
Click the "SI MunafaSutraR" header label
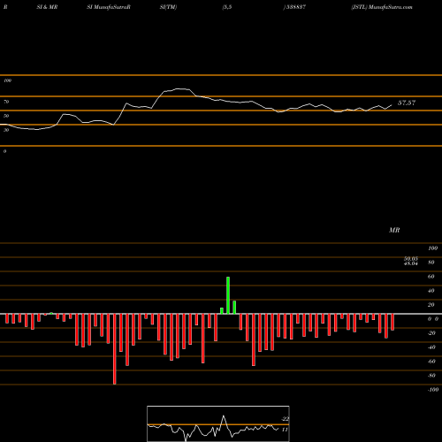[109, 7]
